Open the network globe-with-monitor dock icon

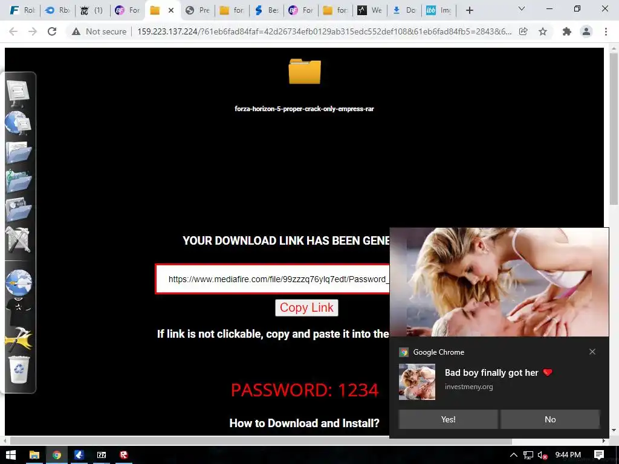coord(18,123)
